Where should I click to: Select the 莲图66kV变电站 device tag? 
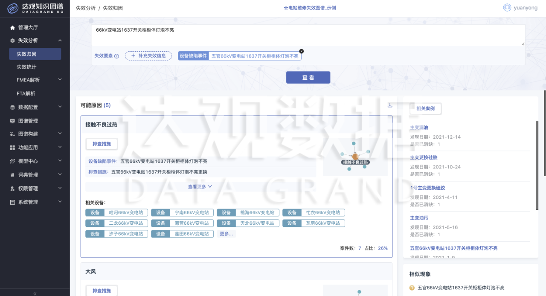(x=183, y=234)
